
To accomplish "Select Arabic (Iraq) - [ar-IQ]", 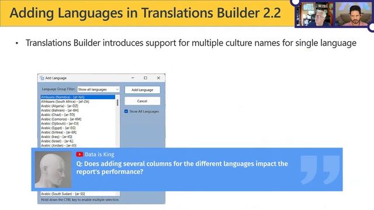I will [78, 136].
